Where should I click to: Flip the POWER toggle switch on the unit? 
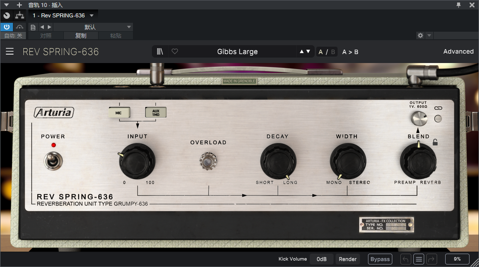click(x=53, y=161)
